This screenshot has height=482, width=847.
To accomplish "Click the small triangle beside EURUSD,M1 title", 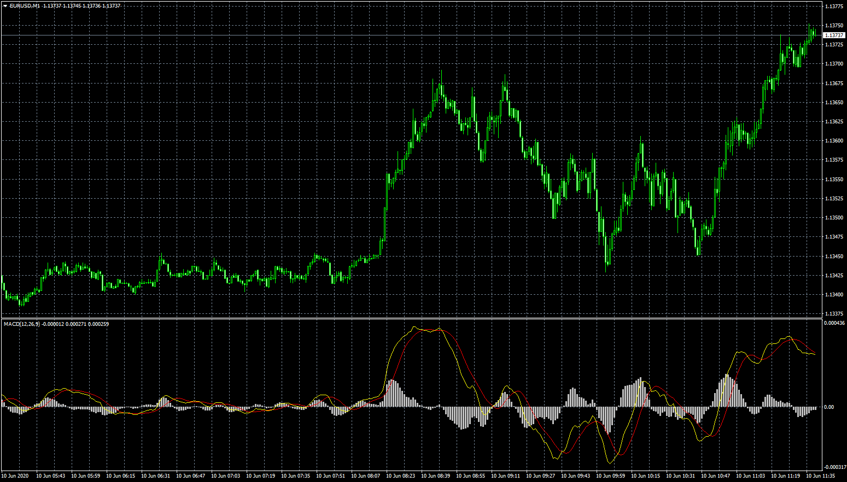I will [x=5, y=5].
